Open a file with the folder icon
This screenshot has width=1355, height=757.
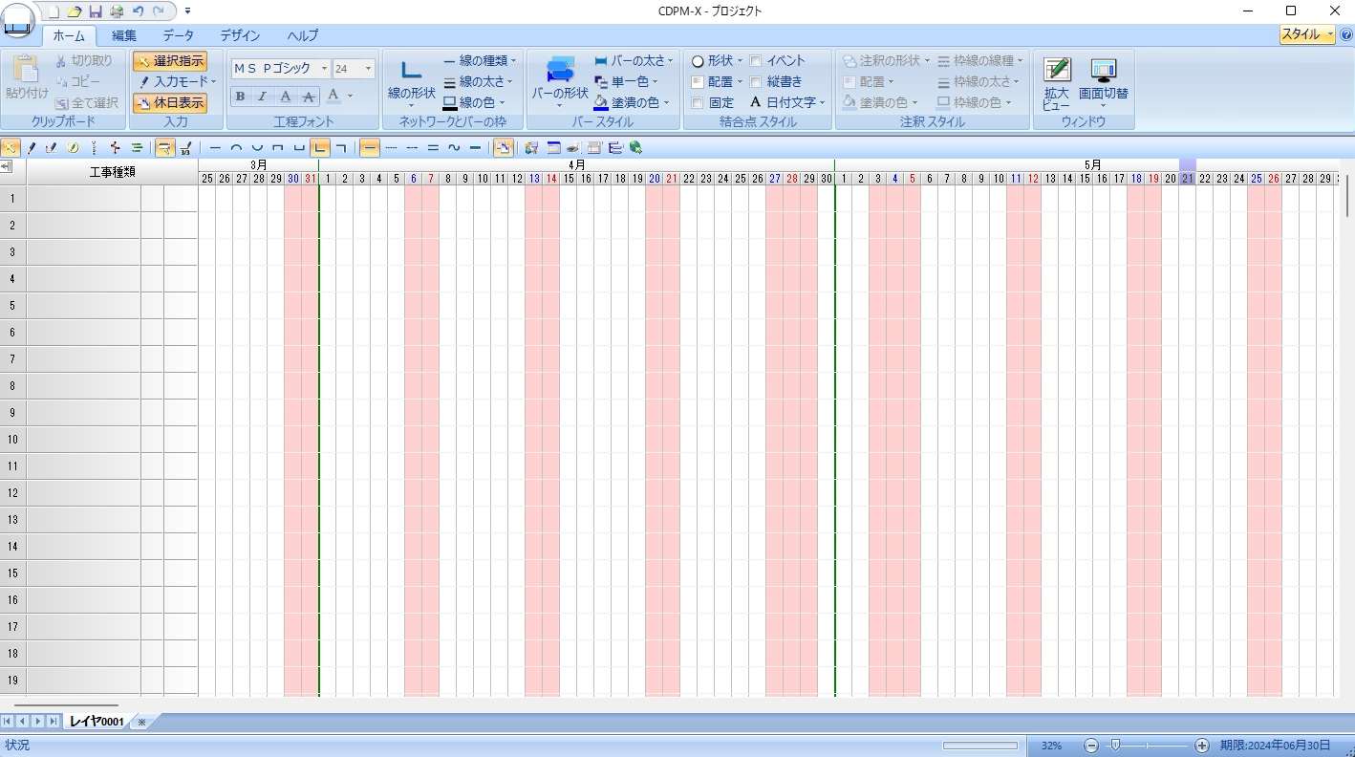(75, 11)
